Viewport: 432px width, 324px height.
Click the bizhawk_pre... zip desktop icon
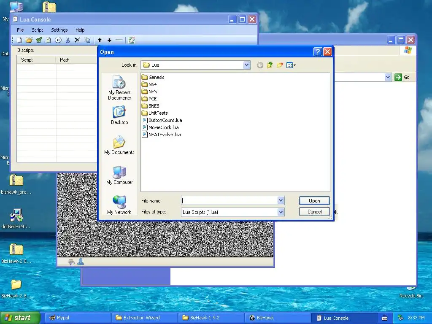(x=16, y=185)
